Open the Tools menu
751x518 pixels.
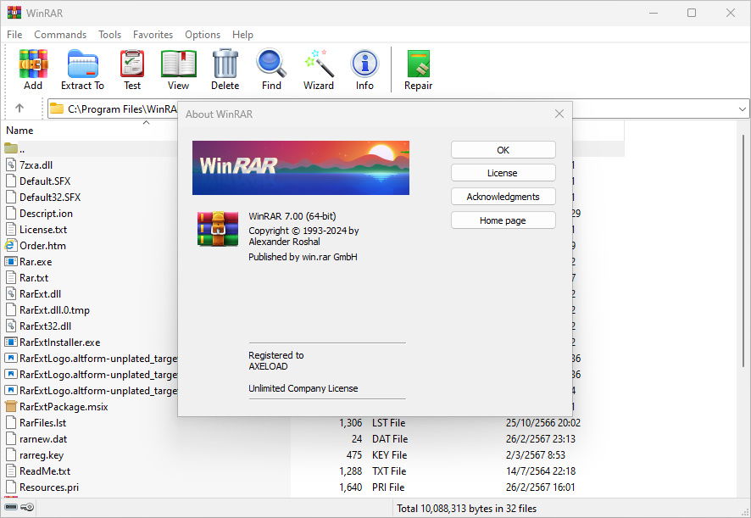point(109,35)
